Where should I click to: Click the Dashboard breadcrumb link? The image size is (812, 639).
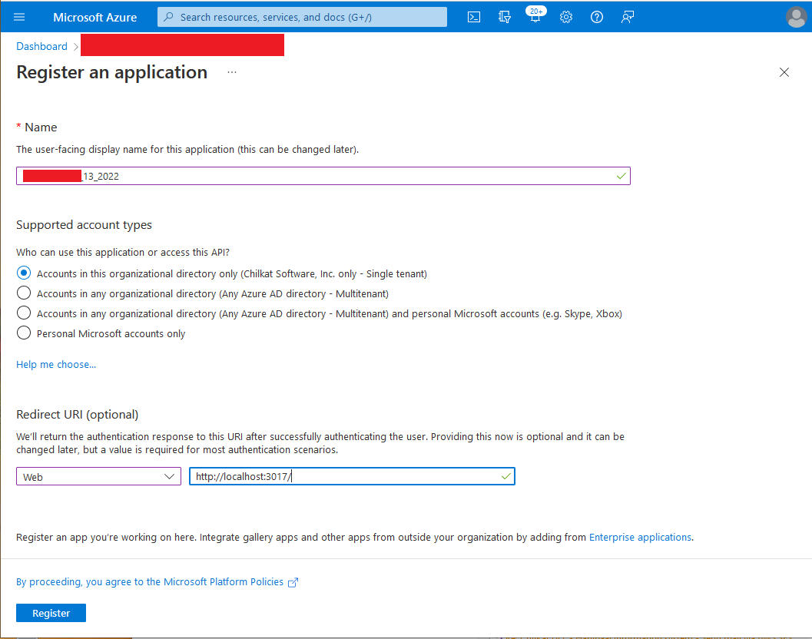42,46
